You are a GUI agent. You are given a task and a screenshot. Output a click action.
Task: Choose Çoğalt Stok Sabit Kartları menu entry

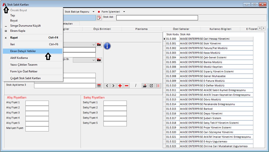32,78
